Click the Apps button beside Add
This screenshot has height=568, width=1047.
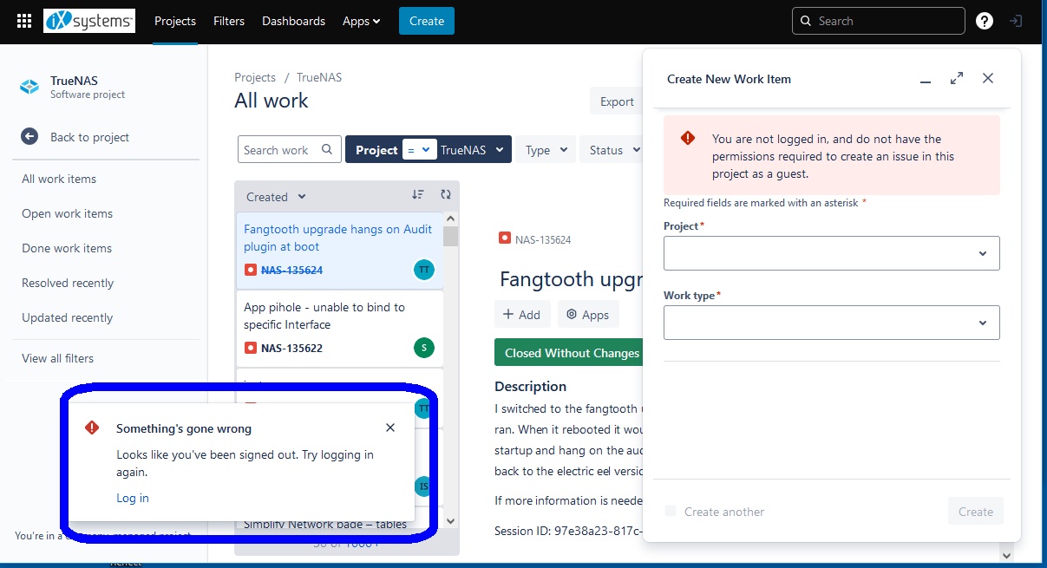pos(588,315)
